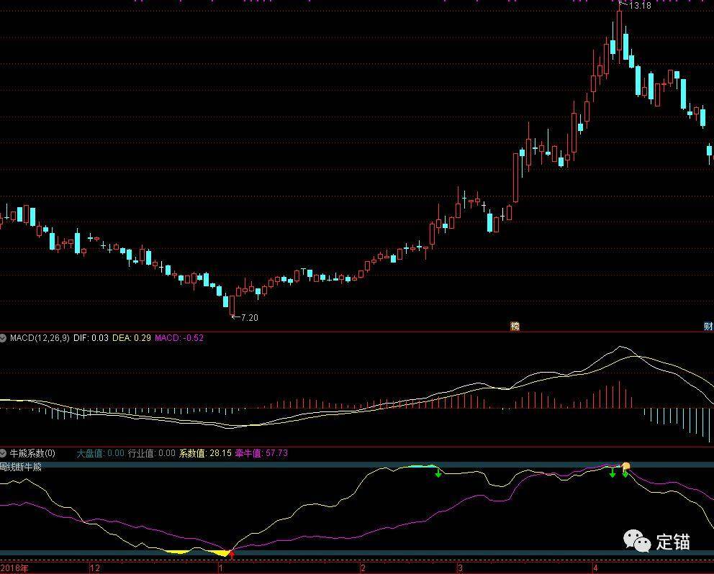Click the month 2 mark on the time axis

click(x=363, y=568)
